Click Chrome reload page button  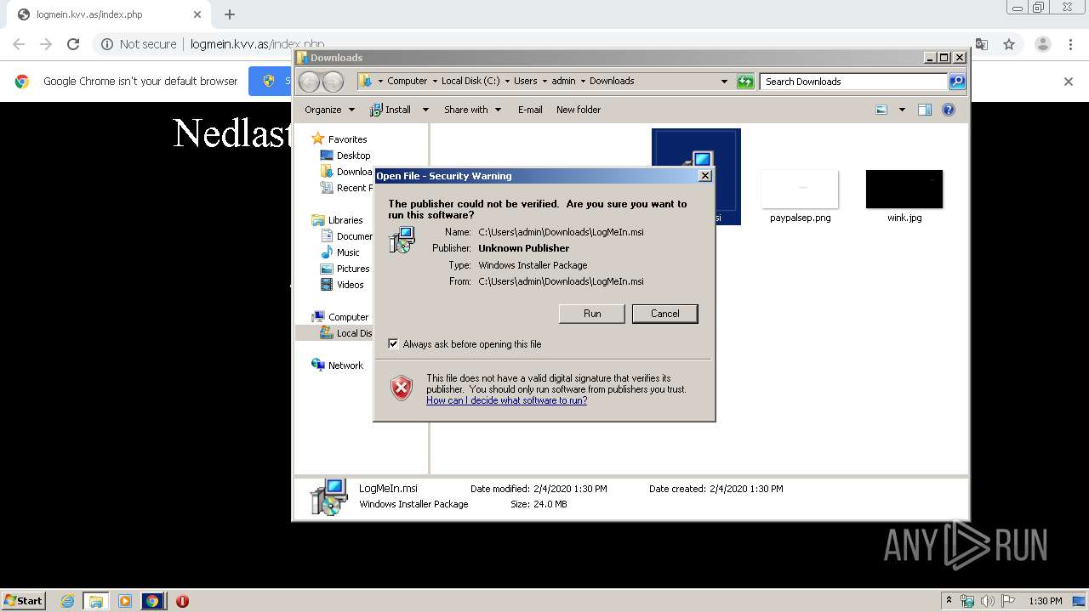(73, 44)
